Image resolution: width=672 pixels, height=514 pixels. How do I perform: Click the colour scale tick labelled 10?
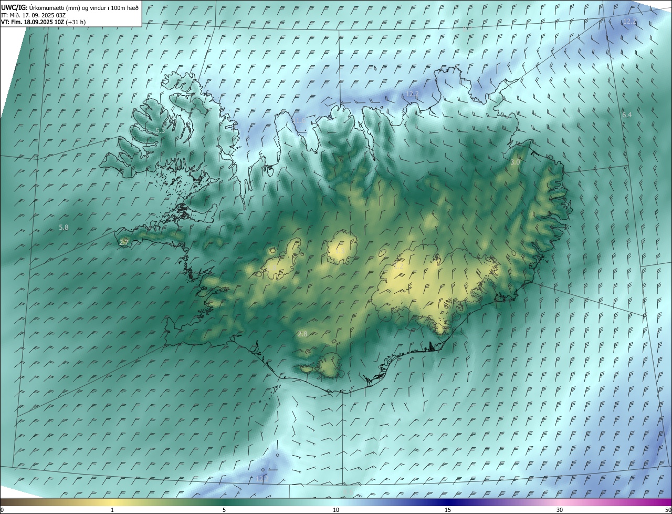tap(336, 510)
